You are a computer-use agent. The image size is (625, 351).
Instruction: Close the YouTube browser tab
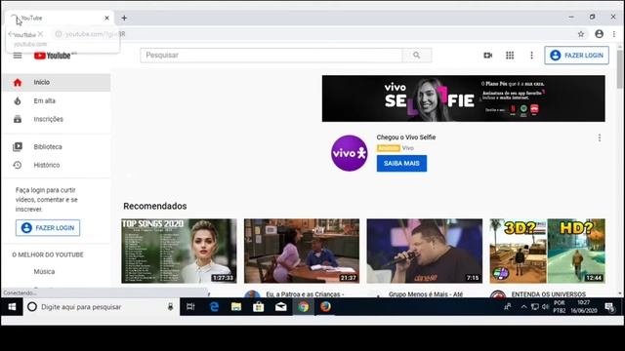pos(106,18)
